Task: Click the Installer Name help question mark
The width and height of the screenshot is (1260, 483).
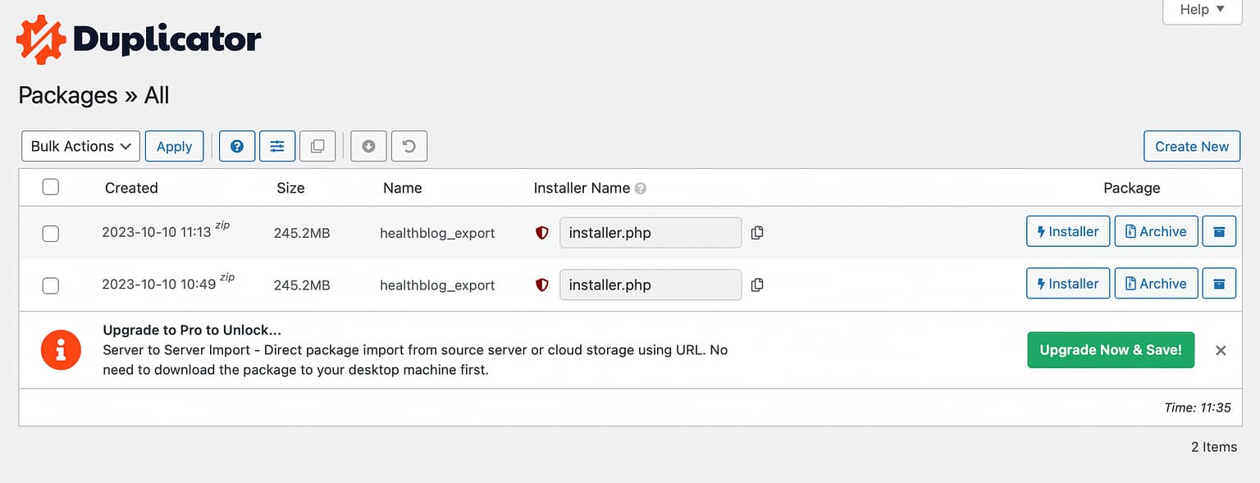Action: (641, 188)
